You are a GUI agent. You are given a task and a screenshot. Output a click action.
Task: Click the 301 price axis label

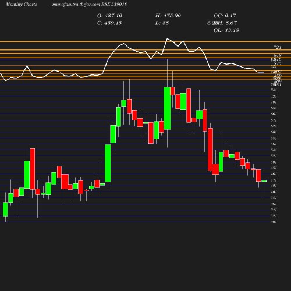coord(274,222)
